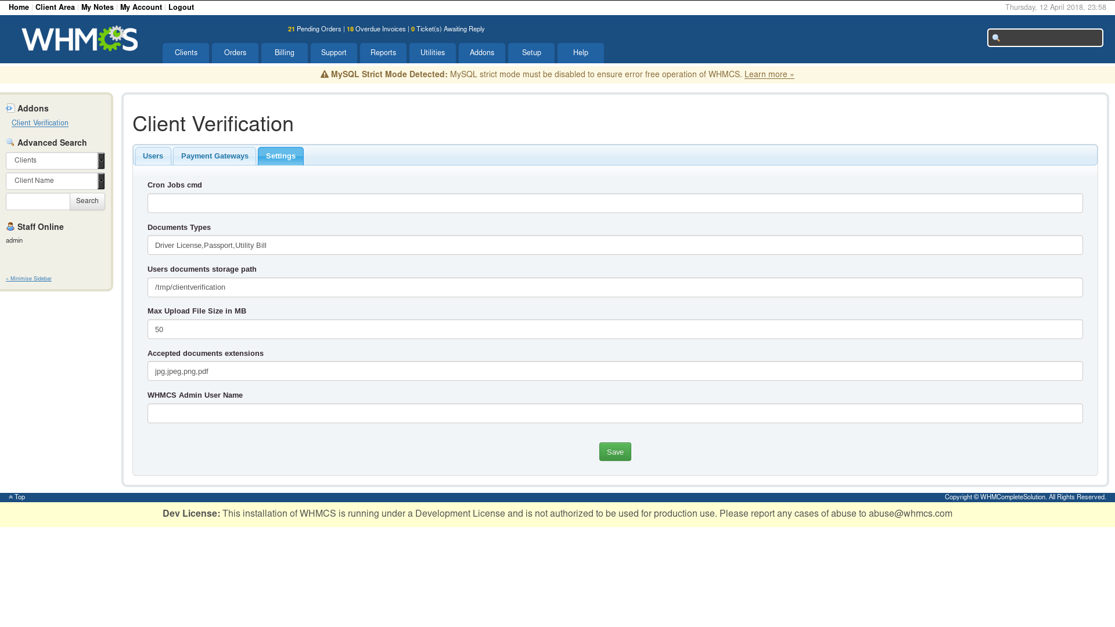This screenshot has width=1115, height=627.
Task: Open Client Verification sidebar link
Action: pyautogui.click(x=40, y=123)
